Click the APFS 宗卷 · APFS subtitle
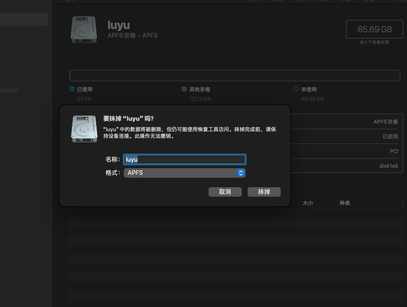Screen dimensions: 407x307 click(132, 36)
